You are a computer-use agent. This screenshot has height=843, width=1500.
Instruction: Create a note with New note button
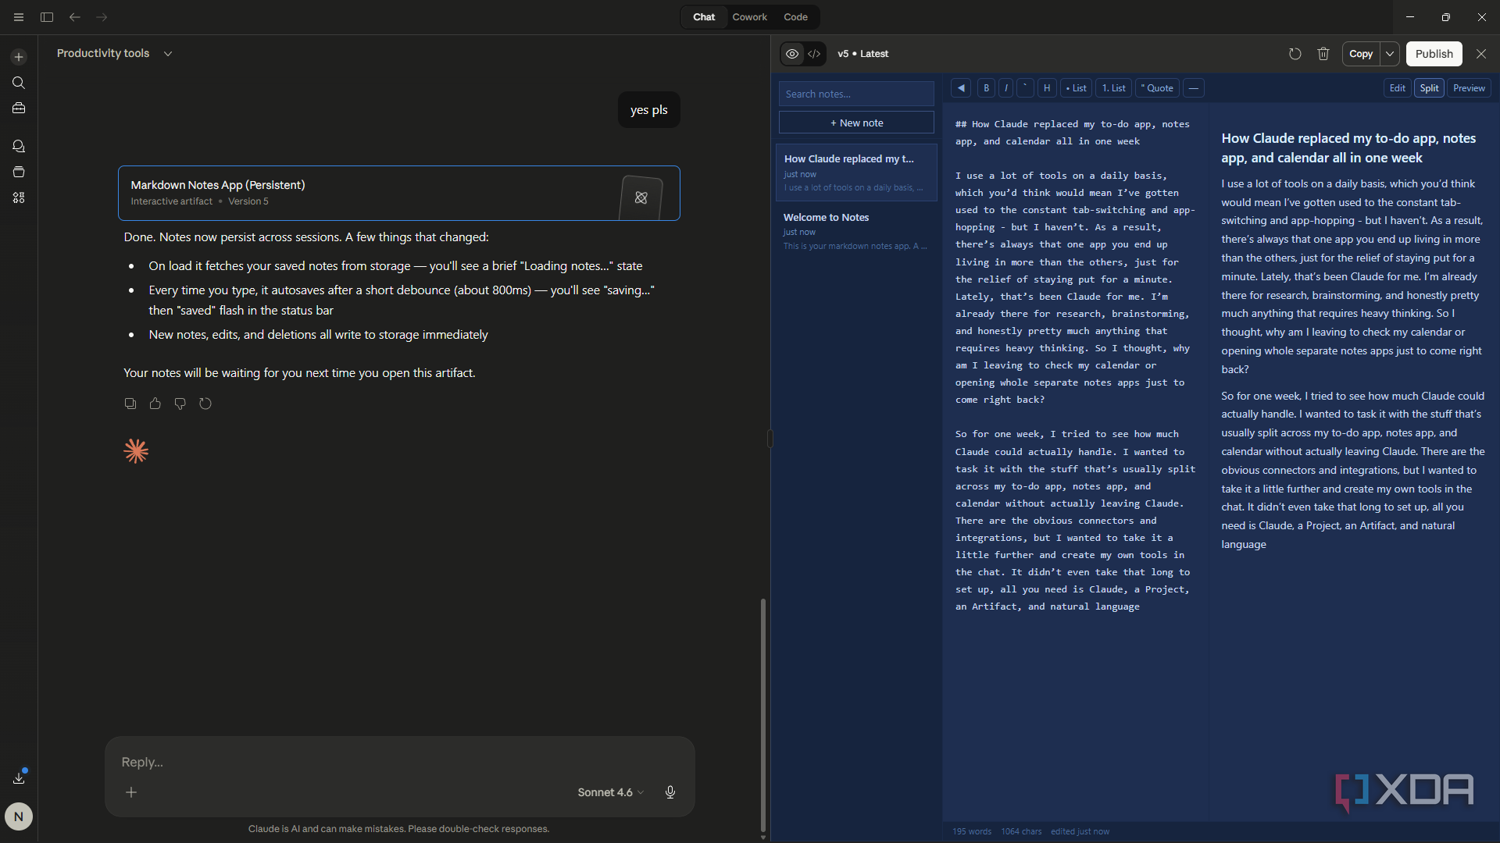856,123
